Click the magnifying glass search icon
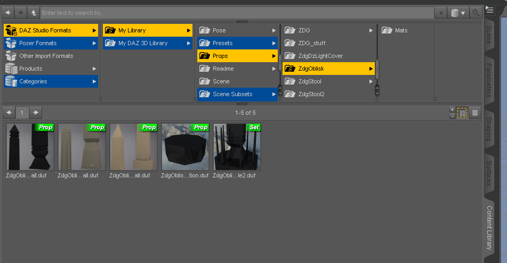The height and width of the screenshot is (263, 507). point(476,13)
